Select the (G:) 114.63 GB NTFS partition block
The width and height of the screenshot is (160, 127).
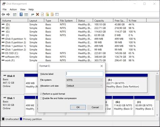point(123,106)
